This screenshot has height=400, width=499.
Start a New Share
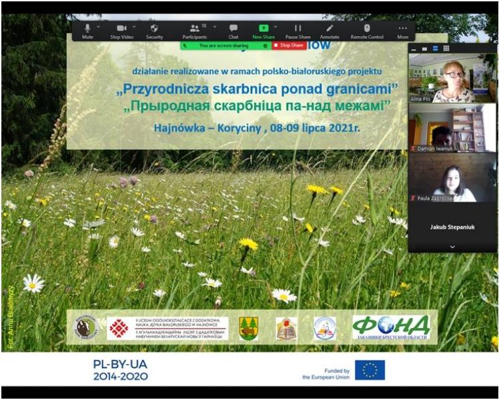[x=264, y=31]
